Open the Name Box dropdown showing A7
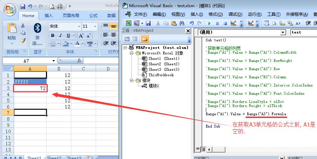The image size is (317, 159). [54, 61]
